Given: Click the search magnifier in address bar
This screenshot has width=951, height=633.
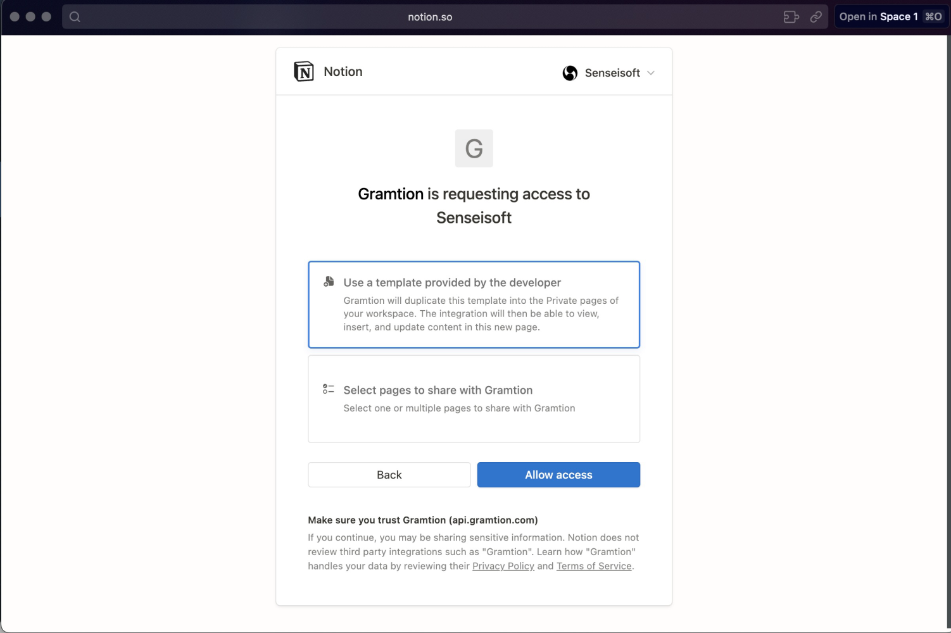Looking at the screenshot, I should point(75,17).
